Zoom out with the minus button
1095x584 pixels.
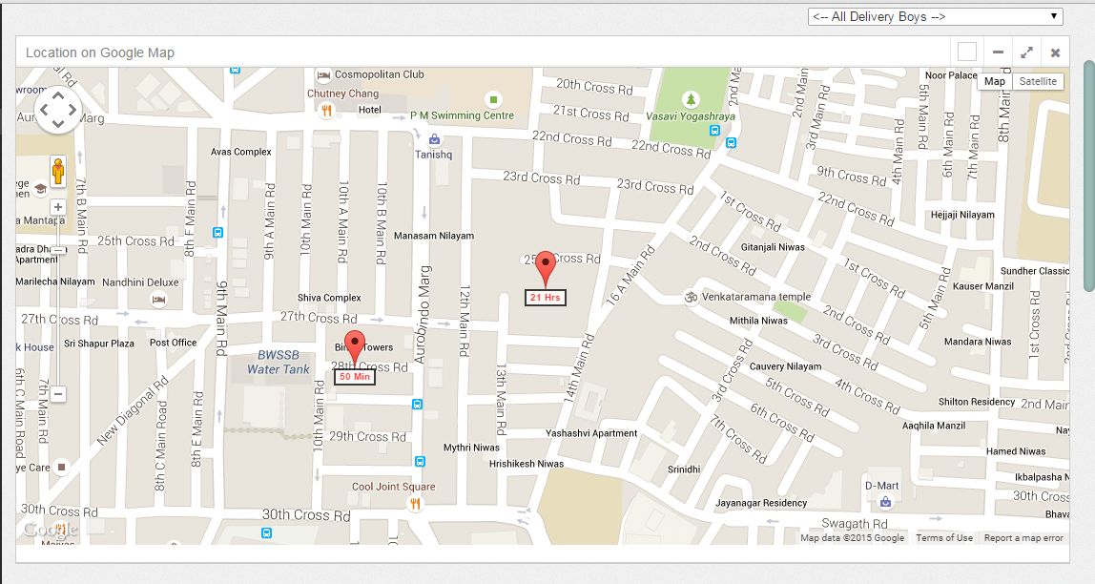tap(58, 394)
